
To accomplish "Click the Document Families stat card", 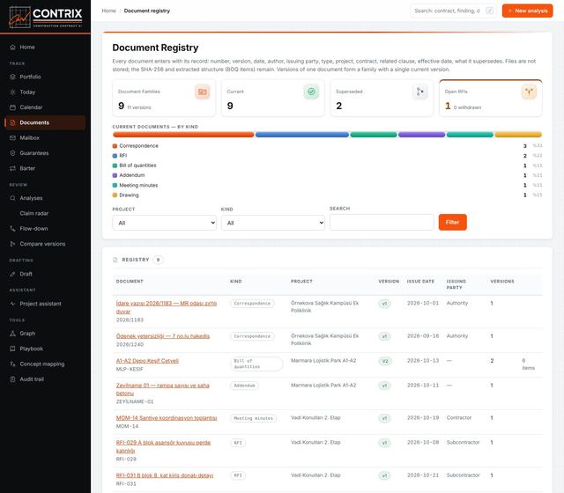I will coord(164,98).
